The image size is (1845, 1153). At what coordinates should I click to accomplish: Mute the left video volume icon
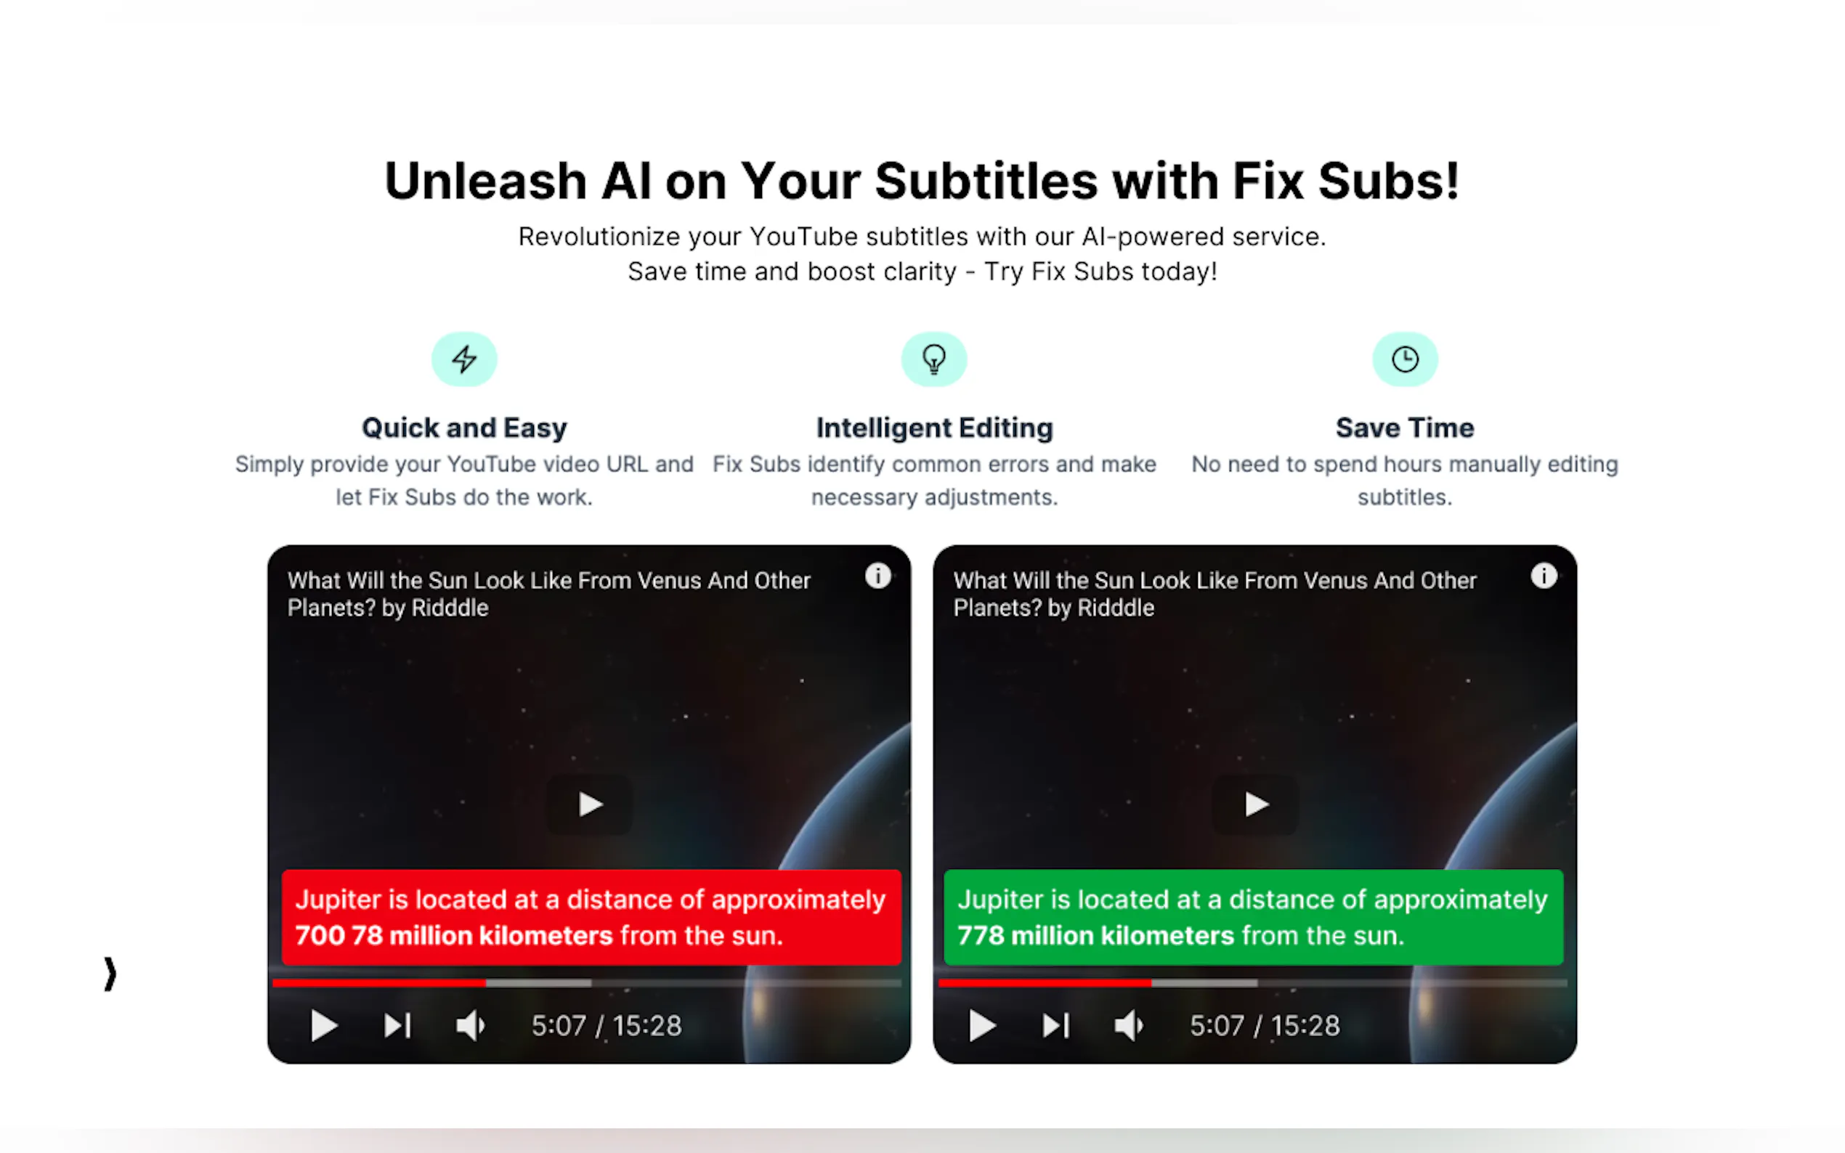coord(470,1026)
